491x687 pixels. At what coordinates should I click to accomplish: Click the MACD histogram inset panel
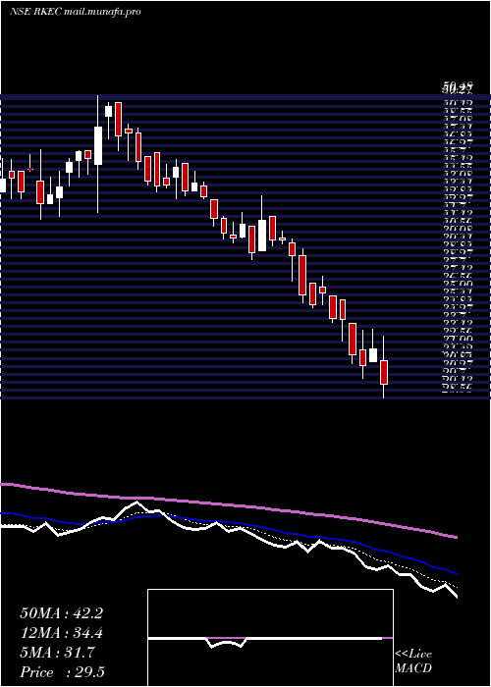(x=270, y=638)
